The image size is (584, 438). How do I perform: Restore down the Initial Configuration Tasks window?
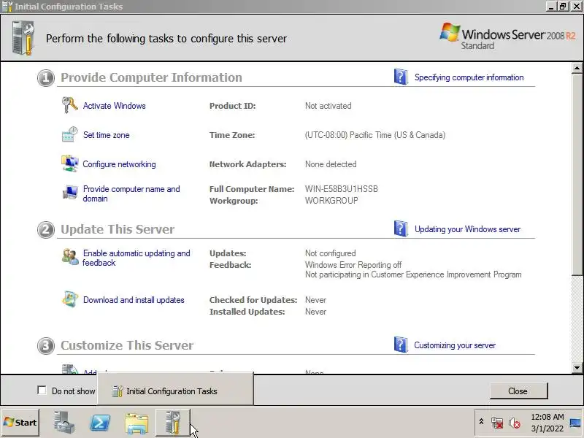pyautogui.click(x=563, y=7)
